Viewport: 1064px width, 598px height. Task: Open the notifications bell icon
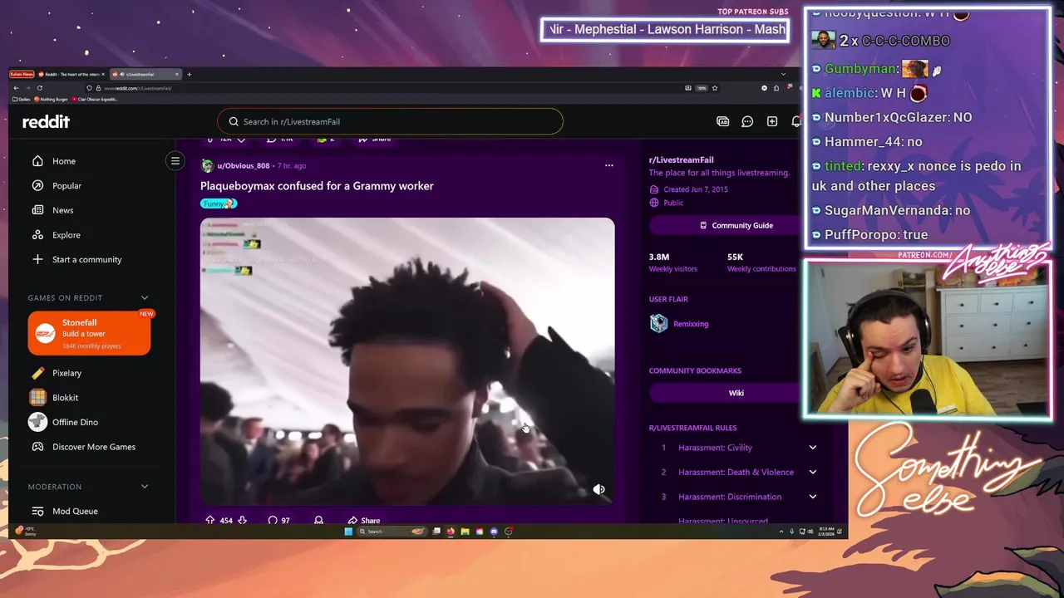[x=796, y=121]
